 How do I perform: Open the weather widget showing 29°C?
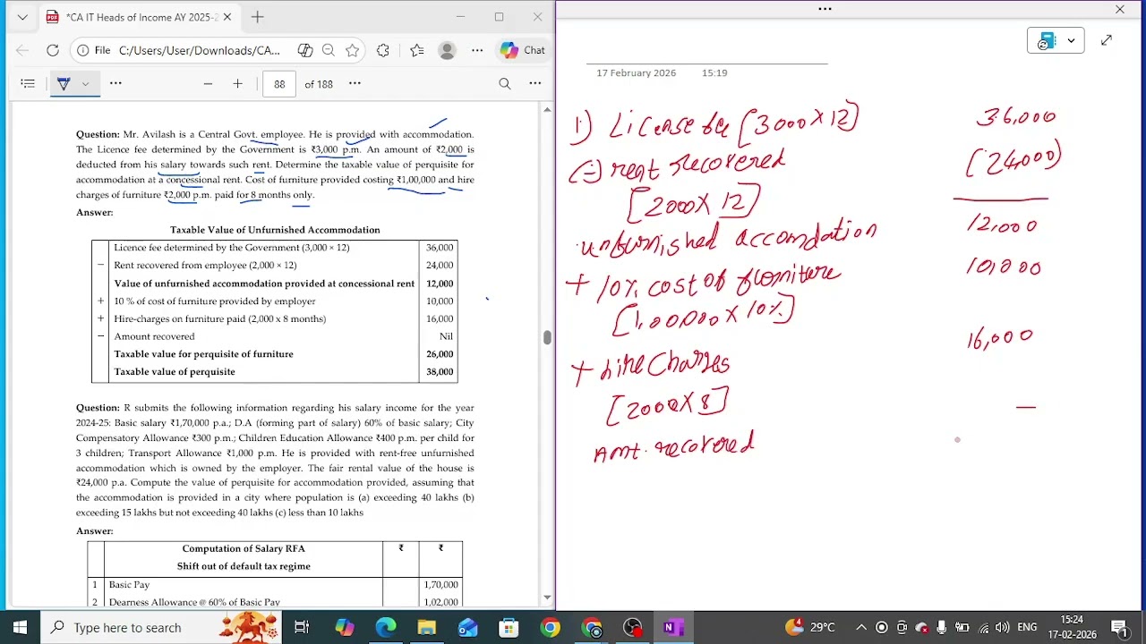click(x=810, y=628)
